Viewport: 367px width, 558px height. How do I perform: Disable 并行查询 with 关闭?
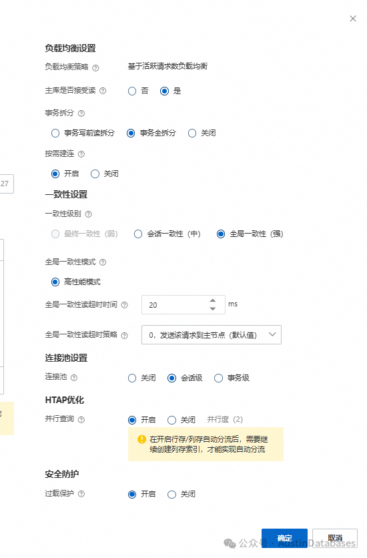171,420
